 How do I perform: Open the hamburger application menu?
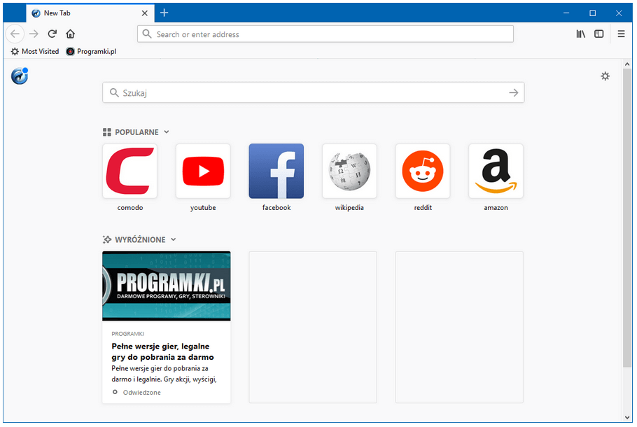pyautogui.click(x=621, y=34)
